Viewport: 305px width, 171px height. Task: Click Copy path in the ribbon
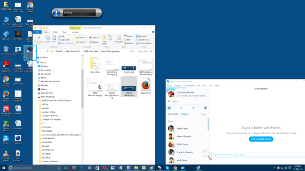64,40
